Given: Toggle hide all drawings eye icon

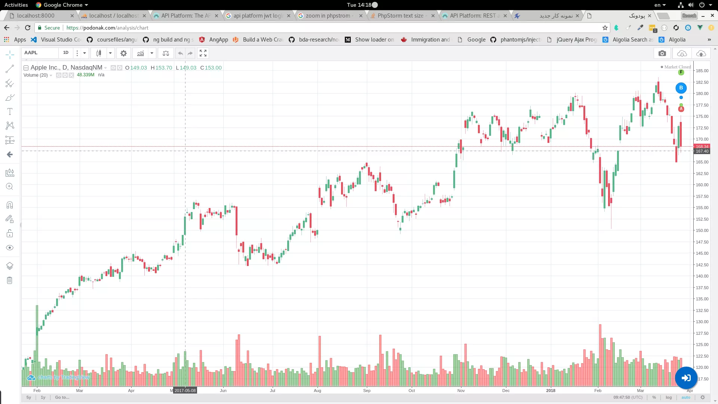Looking at the screenshot, I should click(x=10, y=248).
